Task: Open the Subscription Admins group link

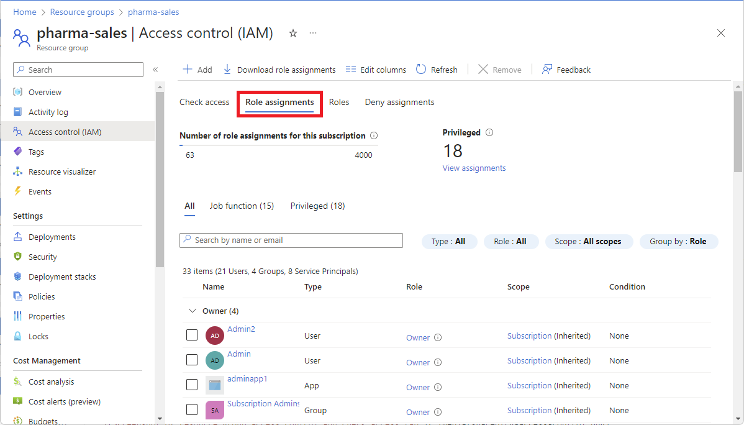Action: (x=263, y=404)
